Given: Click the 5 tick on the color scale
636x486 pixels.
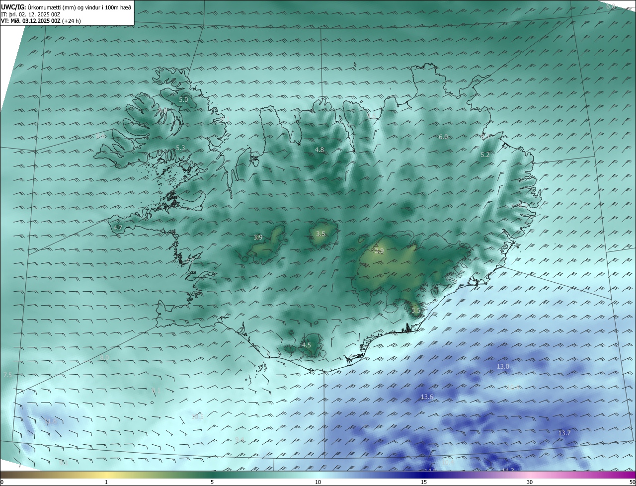Looking at the screenshot, I should click(212, 482).
